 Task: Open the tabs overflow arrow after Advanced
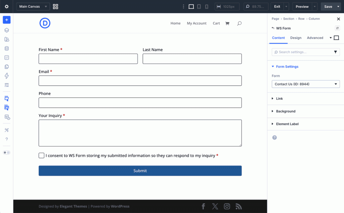coord(331,38)
